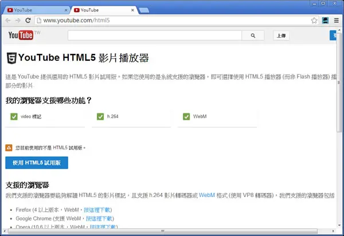
Task: Reload the page with refresh icon
Action: (28, 21)
